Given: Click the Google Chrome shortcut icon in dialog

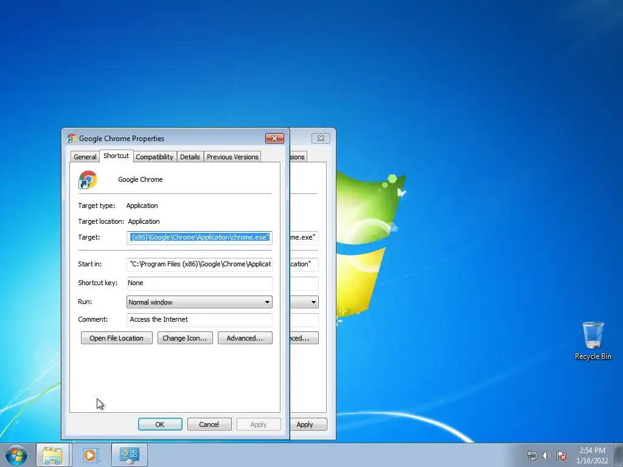Looking at the screenshot, I should pos(88,179).
